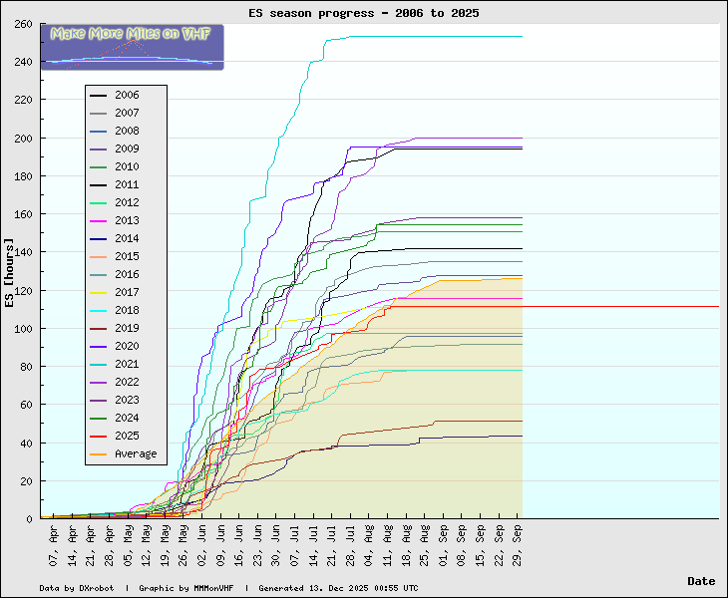This screenshot has height=598, width=728.
Task: Select the Average entry in the legend
Action: (136, 453)
